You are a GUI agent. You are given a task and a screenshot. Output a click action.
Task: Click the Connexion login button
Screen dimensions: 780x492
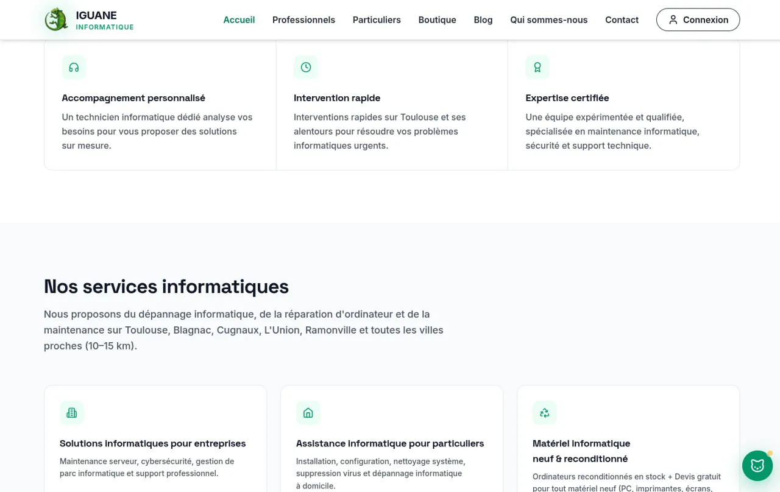(698, 19)
